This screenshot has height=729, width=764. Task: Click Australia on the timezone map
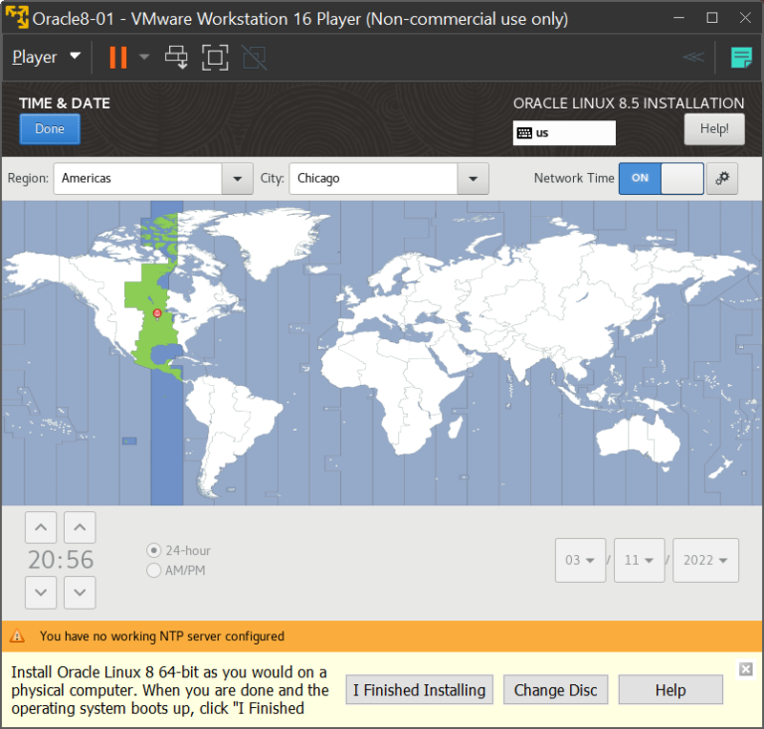[638, 438]
